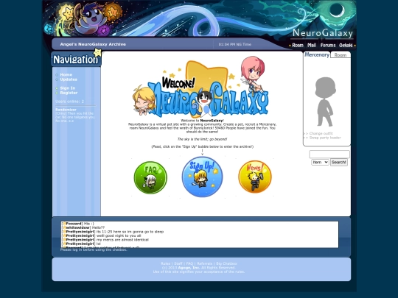Viewport: 398px width, 298px height.
Task: Click the 'Please log in before using the chatbox' notice
Action: click(94, 249)
